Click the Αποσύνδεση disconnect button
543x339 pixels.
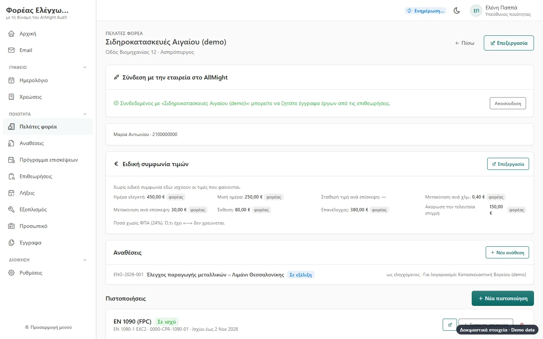tap(508, 103)
